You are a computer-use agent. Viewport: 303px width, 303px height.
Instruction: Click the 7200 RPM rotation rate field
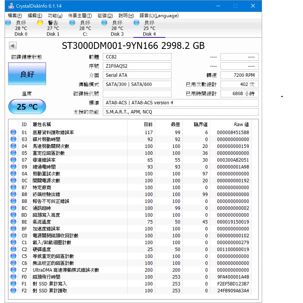coord(240,75)
